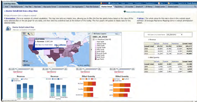This screenshot has height=102, width=197.
Task: Click the zoom out magnifier on the map
Action: tap(32, 34)
